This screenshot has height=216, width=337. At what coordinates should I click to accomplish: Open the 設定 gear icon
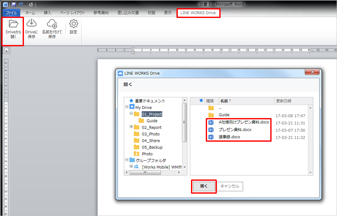[x=73, y=24]
